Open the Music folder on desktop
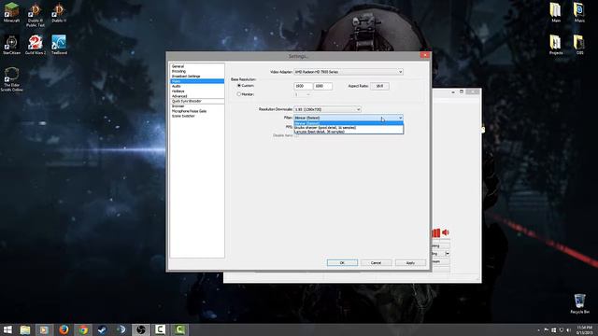This screenshot has height=336, width=598. tap(579, 12)
